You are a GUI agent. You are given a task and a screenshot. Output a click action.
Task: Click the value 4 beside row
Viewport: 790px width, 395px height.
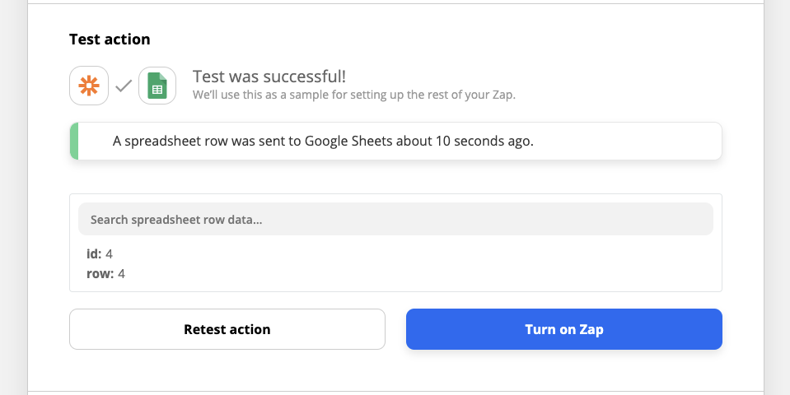click(x=122, y=273)
